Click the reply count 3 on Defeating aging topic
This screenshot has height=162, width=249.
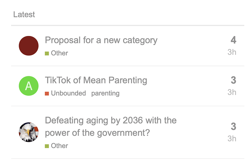[233, 126]
